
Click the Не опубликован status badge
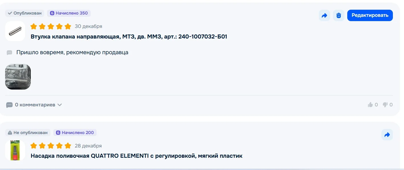click(x=28, y=133)
